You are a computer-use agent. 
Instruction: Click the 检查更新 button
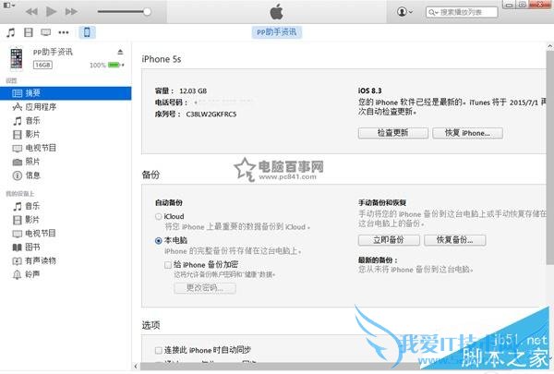click(393, 133)
